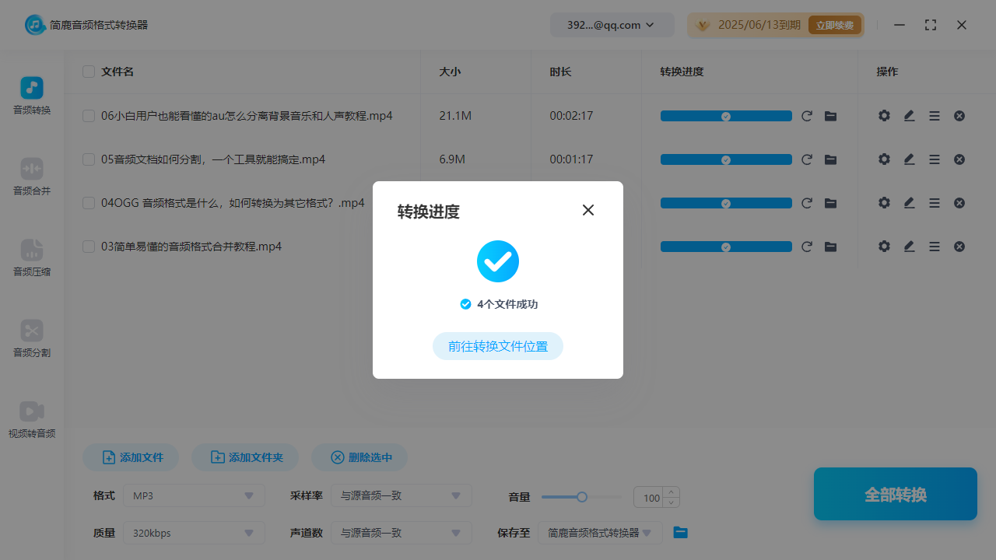Remove 06小白用户 file using its delete icon

(x=959, y=115)
